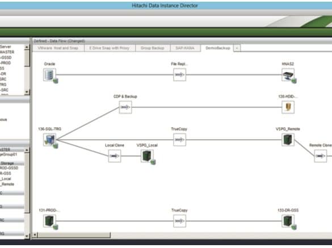This screenshot has height=248, width=332.
Task: Click the policy badge on HNAS2 node
Action: pyautogui.click(x=294, y=81)
